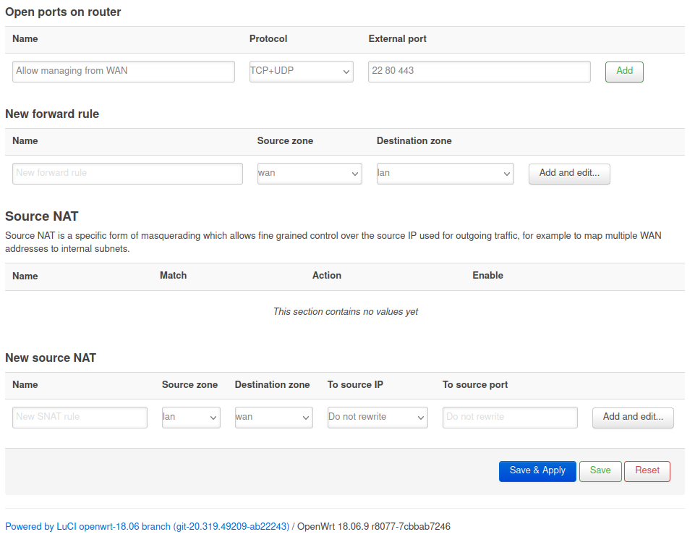Expand the To source IP dropdown
The width and height of the screenshot is (695, 537).
(377, 418)
